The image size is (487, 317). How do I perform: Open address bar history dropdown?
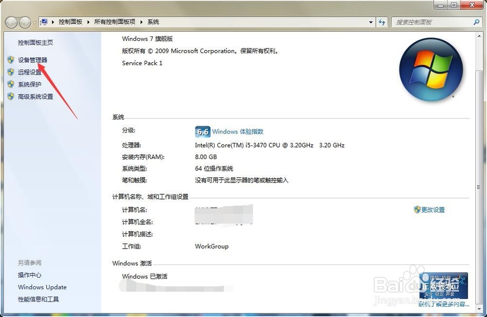pos(371,22)
